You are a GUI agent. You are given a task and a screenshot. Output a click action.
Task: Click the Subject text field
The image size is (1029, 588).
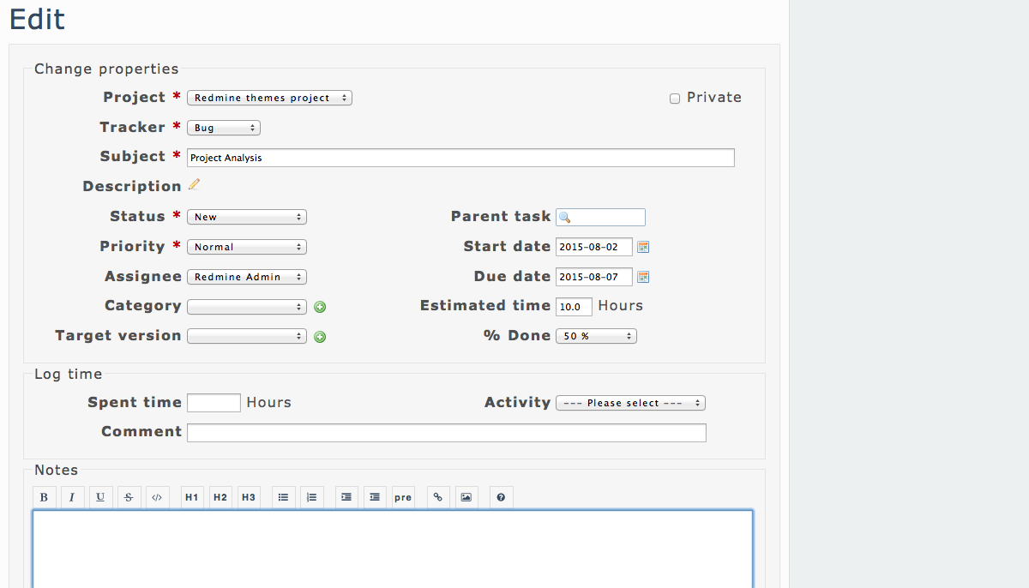pyautogui.click(x=460, y=158)
